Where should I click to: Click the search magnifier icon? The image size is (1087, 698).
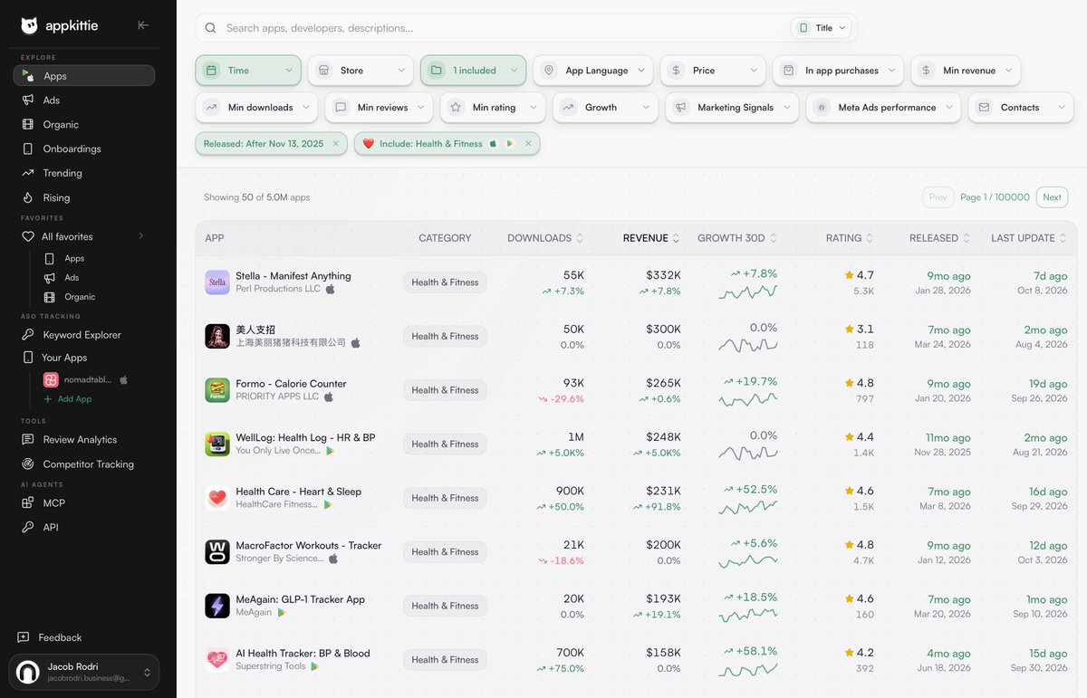[210, 28]
